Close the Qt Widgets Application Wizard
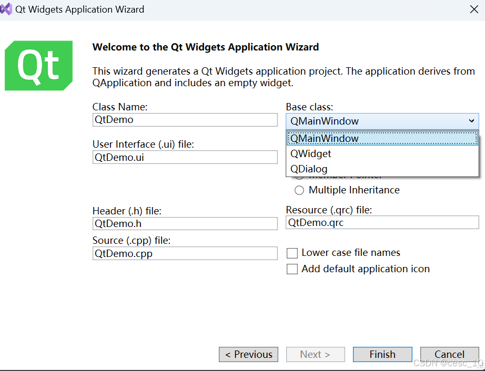 (474, 9)
